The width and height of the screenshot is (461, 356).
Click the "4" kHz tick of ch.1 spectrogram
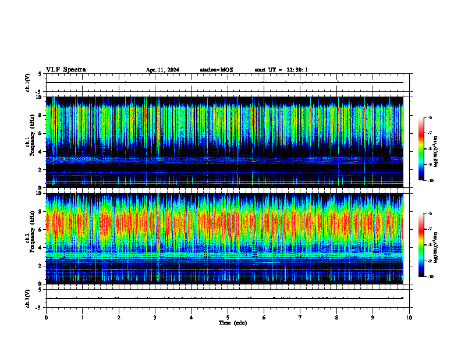41,152
